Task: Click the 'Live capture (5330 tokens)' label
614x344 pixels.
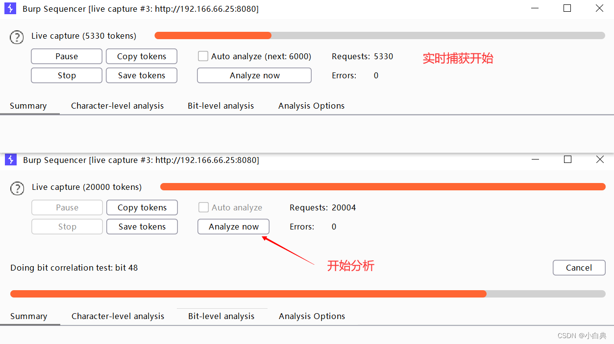Action: pos(84,36)
